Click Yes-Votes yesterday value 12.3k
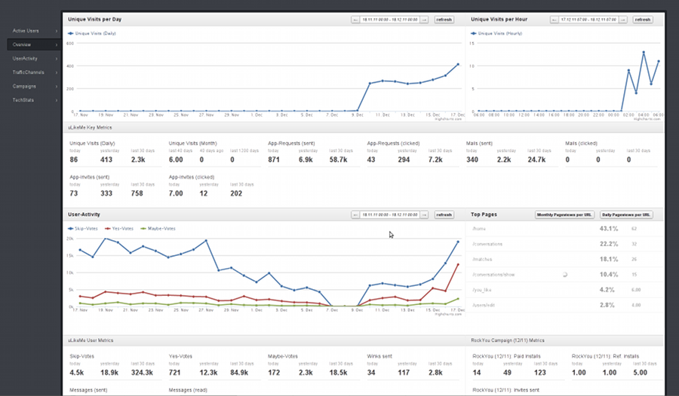The image size is (679, 396). (x=208, y=372)
